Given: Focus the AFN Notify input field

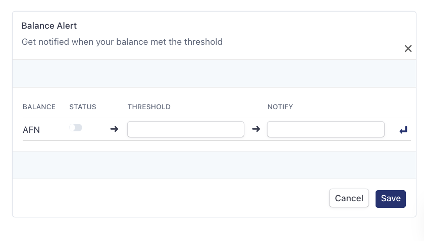Looking at the screenshot, I should 326,129.
